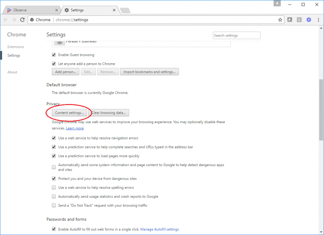
Task: Uncheck Let anyone add a person to Chrome
Action: (x=54, y=64)
